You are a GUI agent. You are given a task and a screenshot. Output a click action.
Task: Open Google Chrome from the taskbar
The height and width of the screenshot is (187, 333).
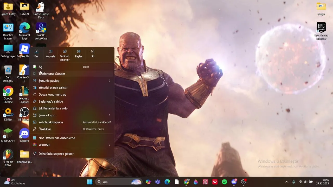coord(186,182)
